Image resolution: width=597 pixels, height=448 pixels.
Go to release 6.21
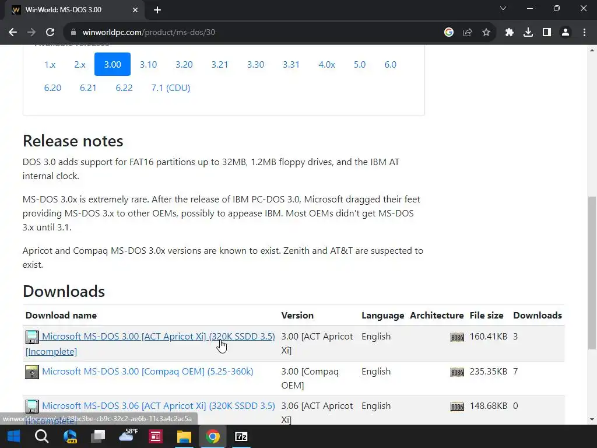tap(88, 88)
